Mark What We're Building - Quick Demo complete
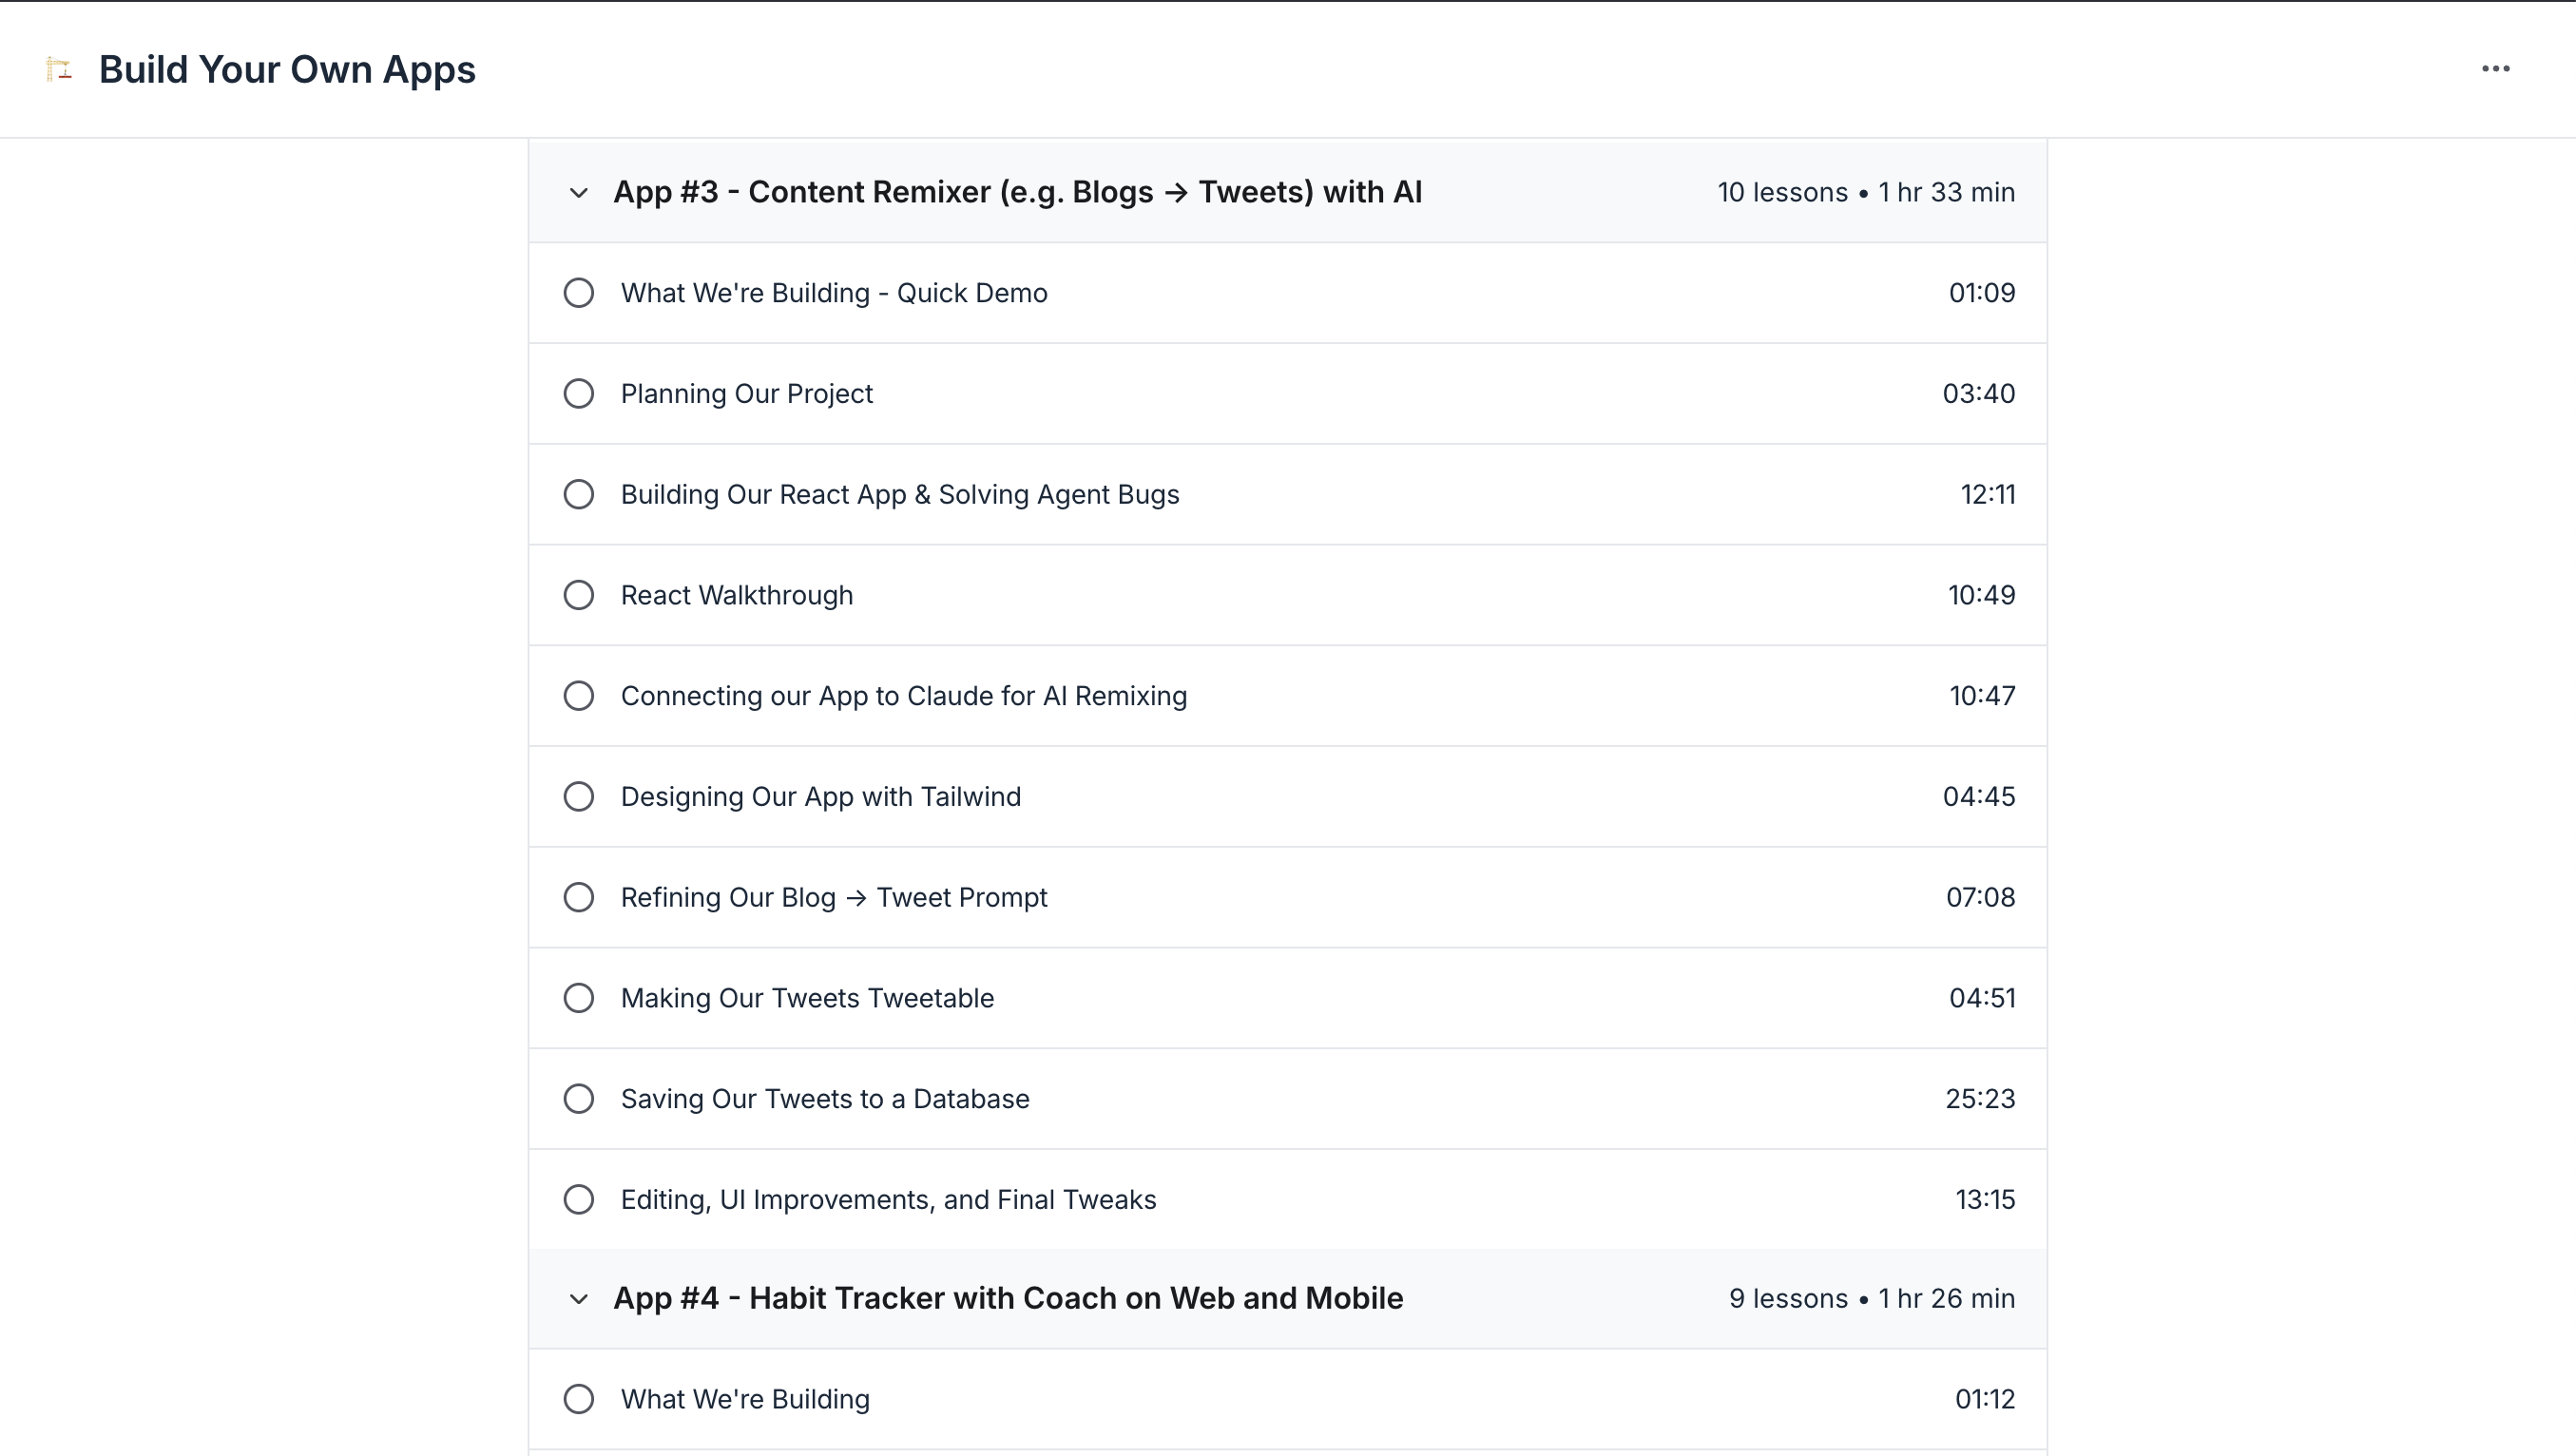The width and height of the screenshot is (2576, 1456). (x=578, y=293)
